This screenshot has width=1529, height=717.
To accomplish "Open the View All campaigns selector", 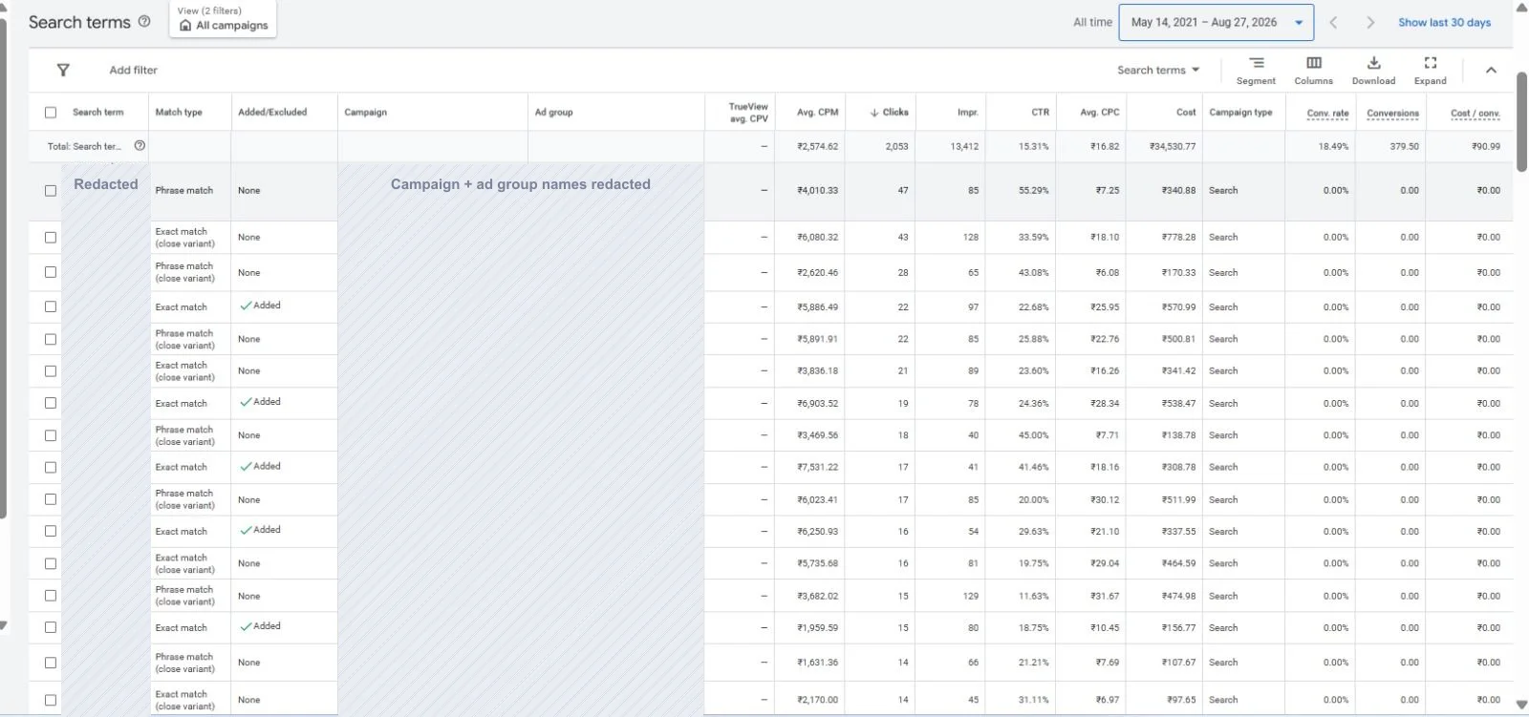I will coord(223,19).
